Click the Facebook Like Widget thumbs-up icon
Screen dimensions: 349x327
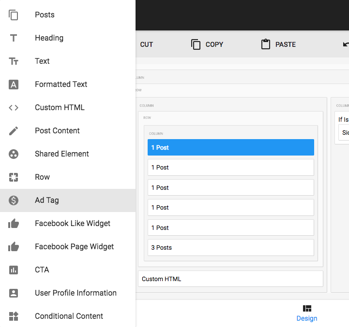tap(14, 224)
